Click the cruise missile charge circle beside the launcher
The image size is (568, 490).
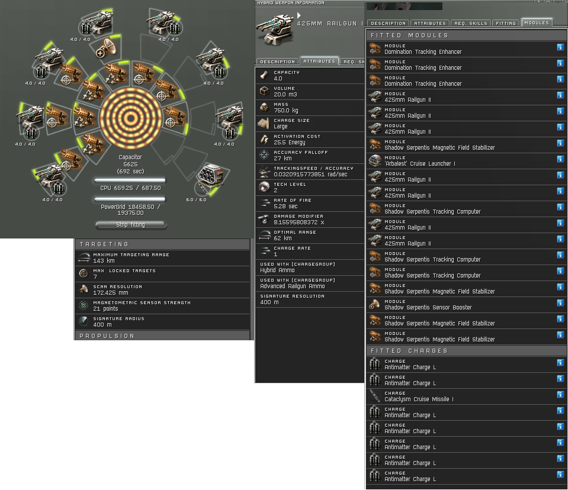(x=201, y=189)
